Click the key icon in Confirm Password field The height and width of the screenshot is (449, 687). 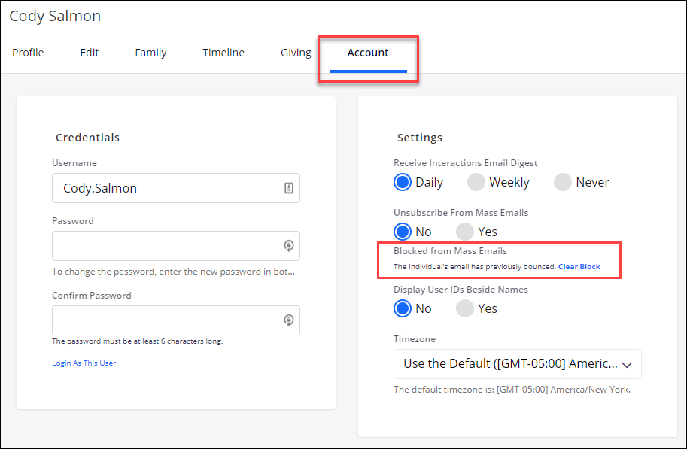pyautogui.click(x=288, y=320)
